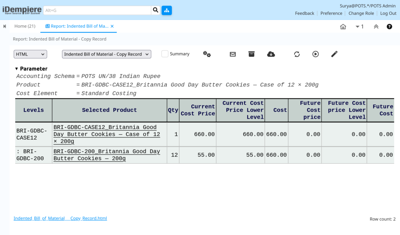Click the Row count: 2 status text

(x=383, y=219)
